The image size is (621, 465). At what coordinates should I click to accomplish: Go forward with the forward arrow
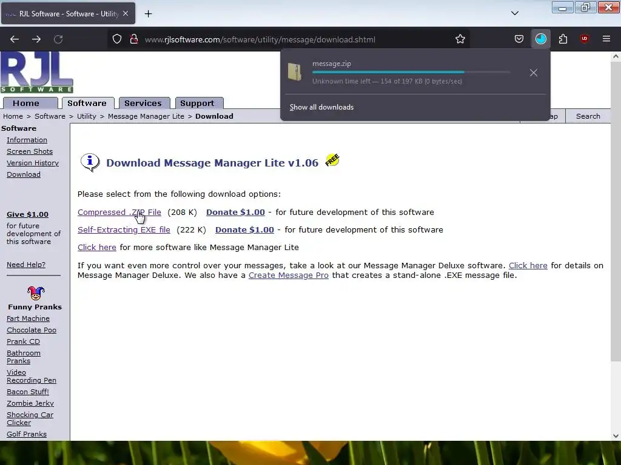36,39
